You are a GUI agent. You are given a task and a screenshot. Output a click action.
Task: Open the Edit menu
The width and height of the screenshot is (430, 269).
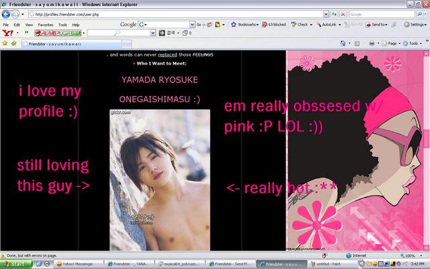(x=17, y=25)
